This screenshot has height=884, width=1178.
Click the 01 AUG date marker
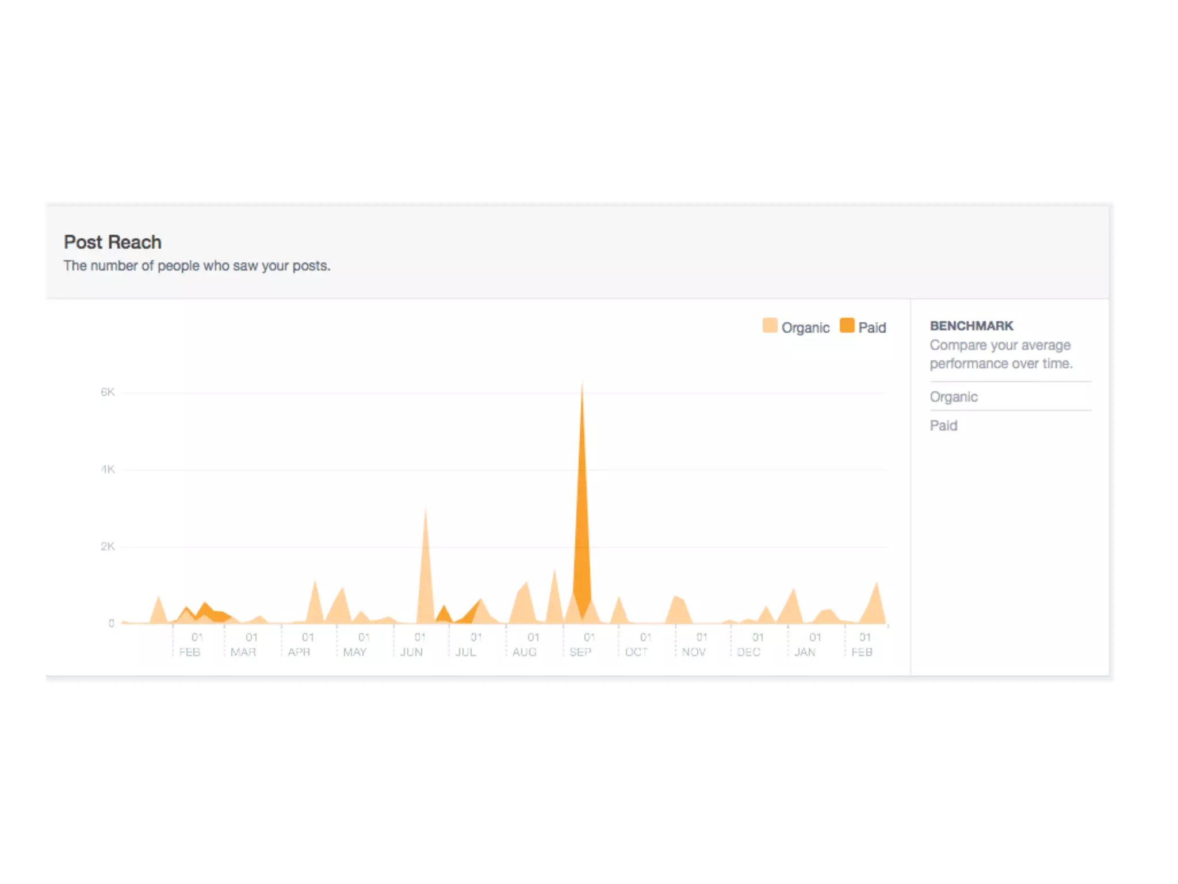tap(525, 645)
